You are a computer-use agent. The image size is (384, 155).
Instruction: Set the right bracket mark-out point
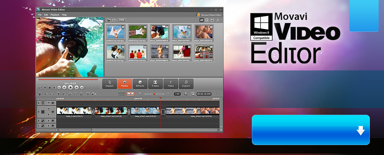click(x=89, y=87)
